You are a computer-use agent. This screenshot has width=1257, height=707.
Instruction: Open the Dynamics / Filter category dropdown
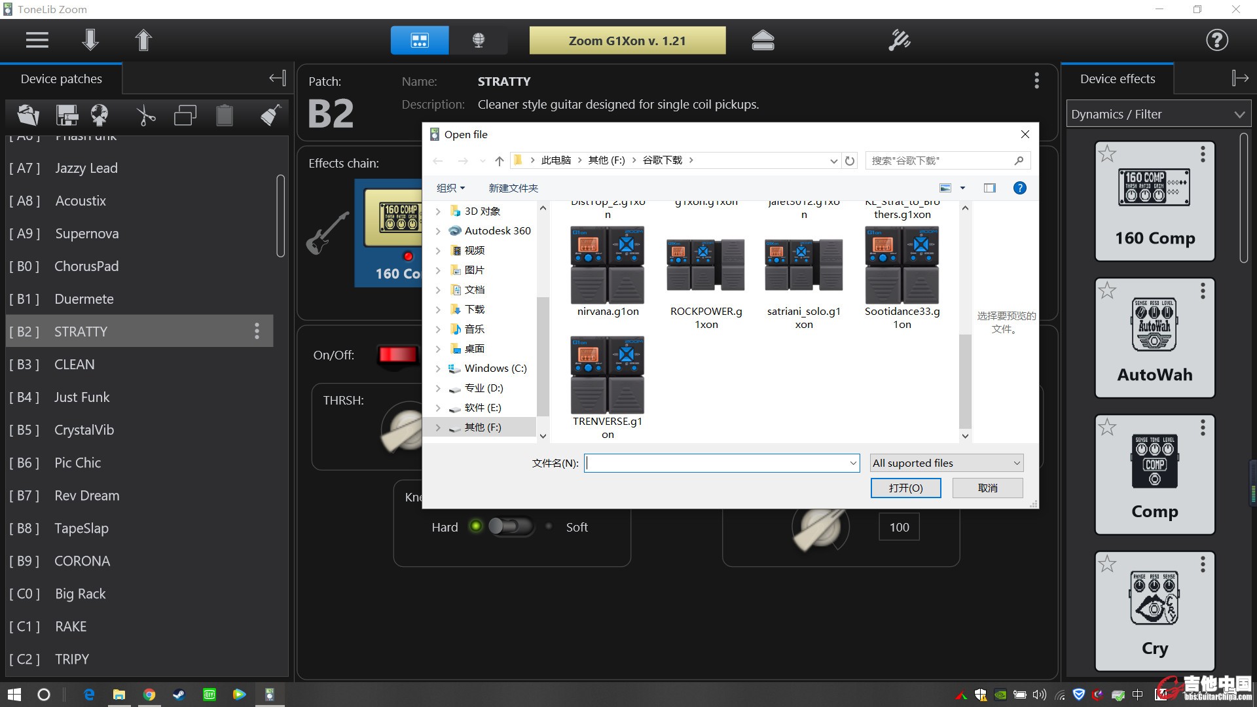coord(1158,114)
